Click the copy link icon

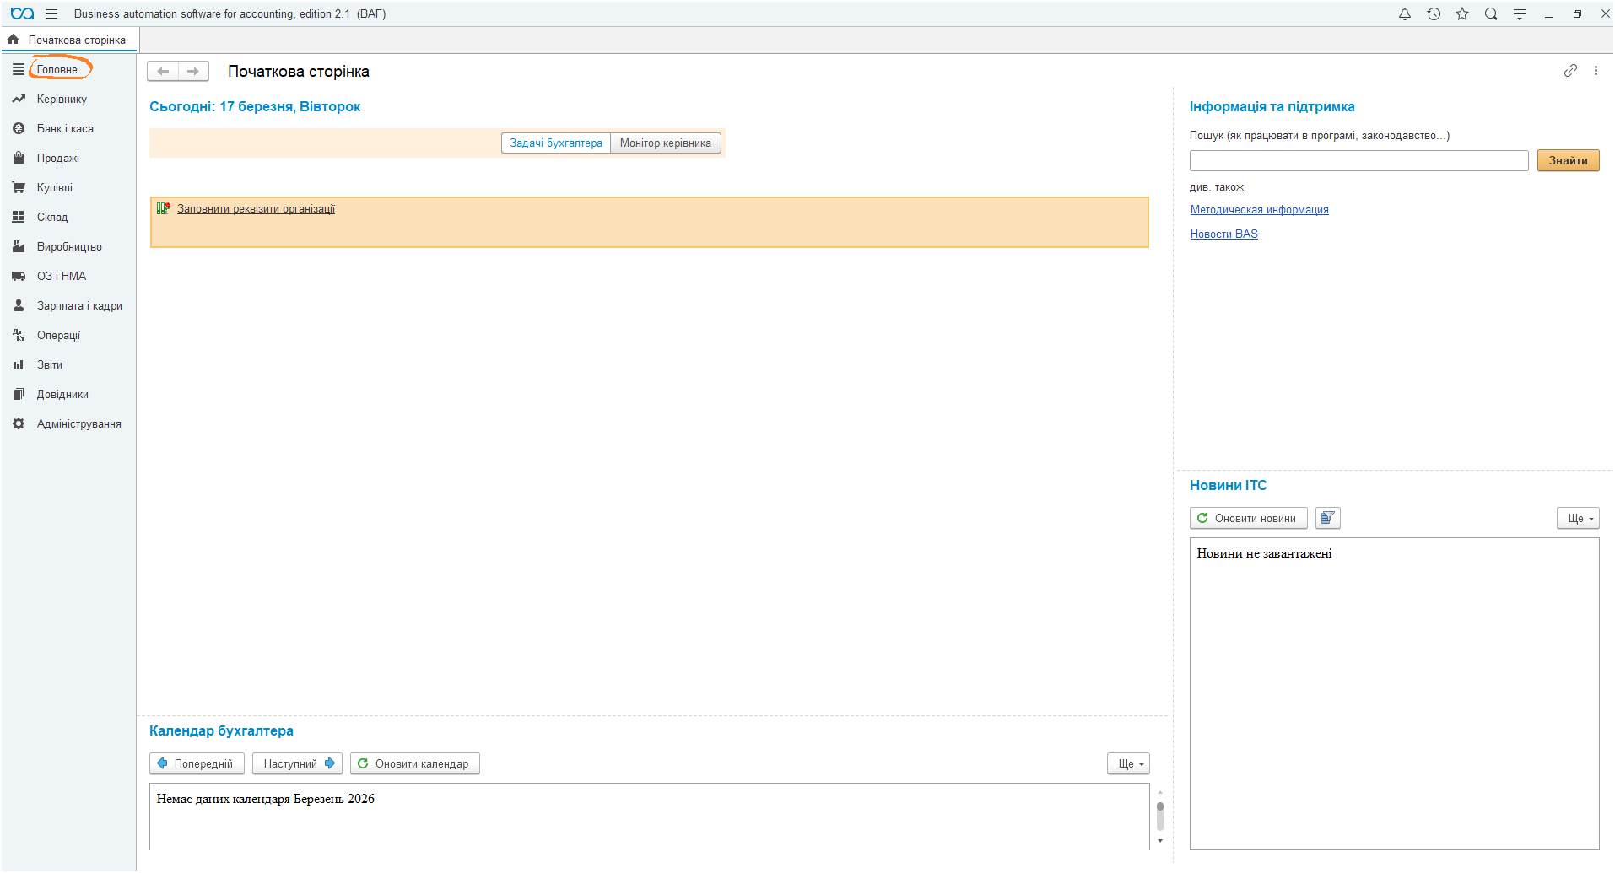pyautogui.click(x=1570, y=71)
